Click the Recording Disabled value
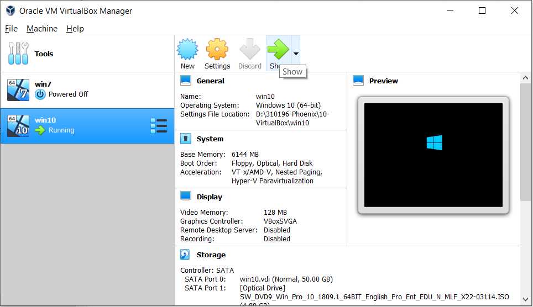 [x=277, y=239]
